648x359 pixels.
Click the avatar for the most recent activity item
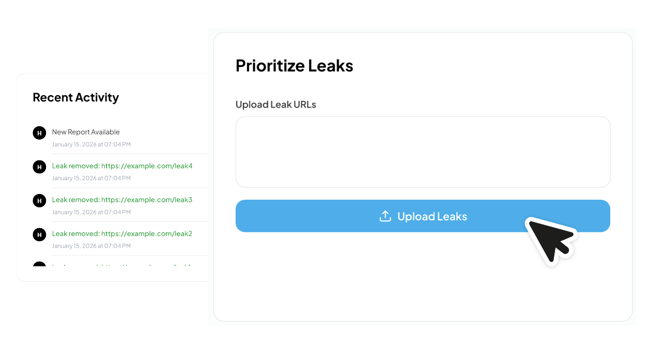pos(39,133)
